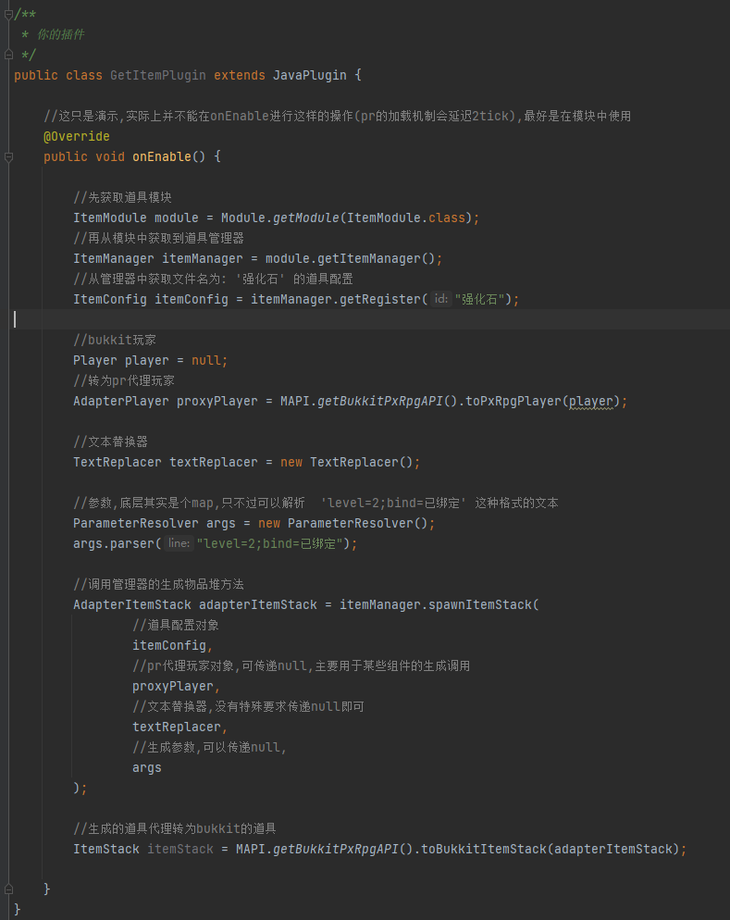Click the "强化石" string literal
The height and width of the screenshot is (920, 730).
click(479, 299)
